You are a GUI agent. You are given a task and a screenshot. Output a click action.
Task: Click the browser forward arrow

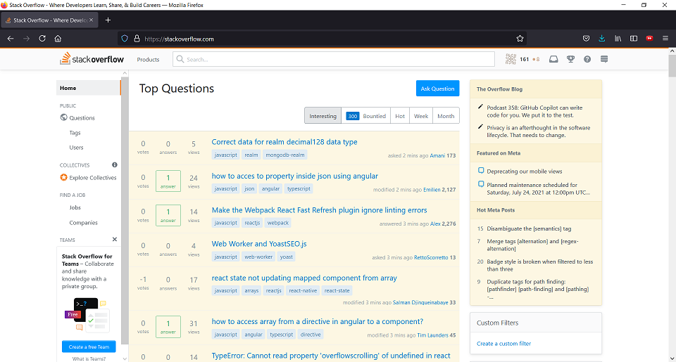tap(26, 39)
